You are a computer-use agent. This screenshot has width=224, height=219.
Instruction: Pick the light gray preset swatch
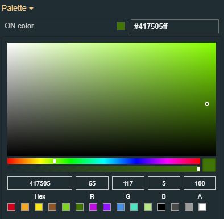[189, 207]
